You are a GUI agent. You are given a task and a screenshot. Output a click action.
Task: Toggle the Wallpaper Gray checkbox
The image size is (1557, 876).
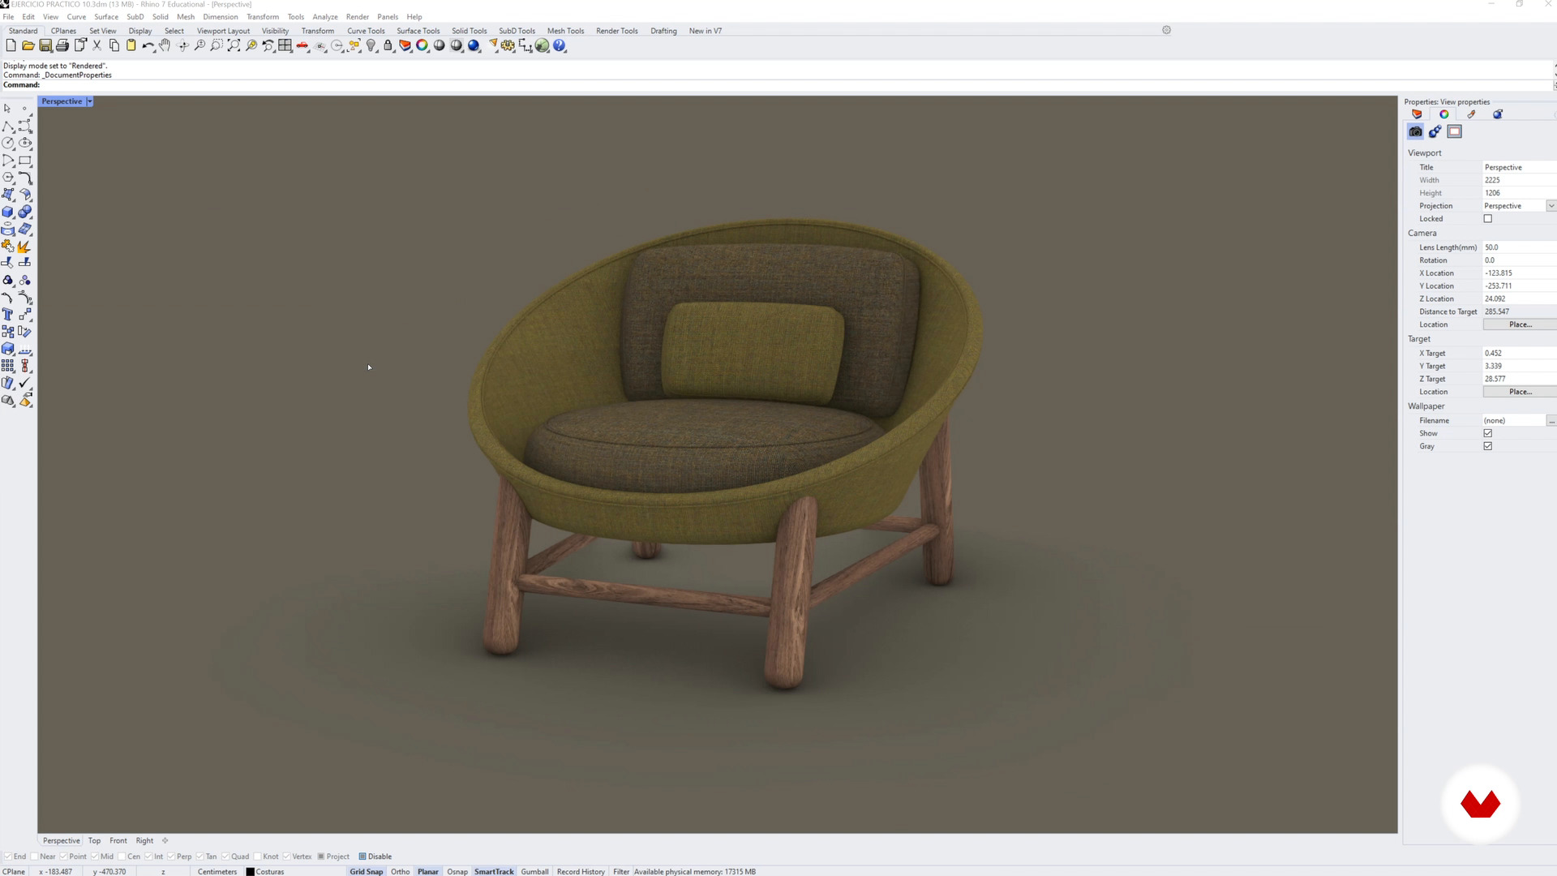point(1488,446)
